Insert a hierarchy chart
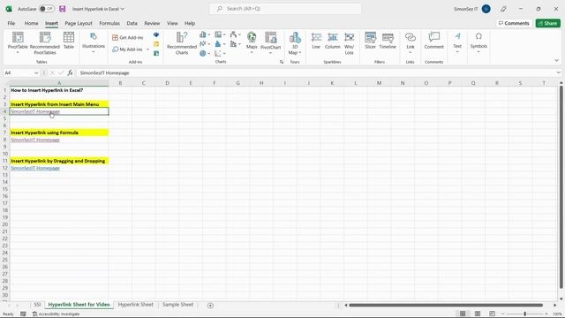Viewport: 565px width, 318px height. click(x=220, y=34)
